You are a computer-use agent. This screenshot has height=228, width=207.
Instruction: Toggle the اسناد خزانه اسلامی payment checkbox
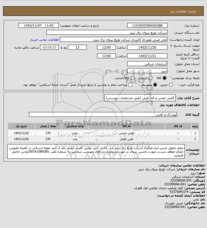[130, 85]
